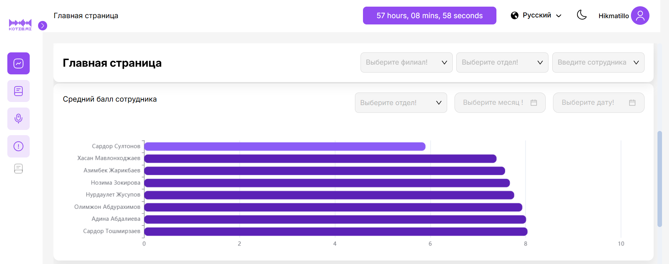Open the alert exclamation sidebar icon
Image resolution: width=669 pixels, height=264 pixels.
coord(19,146)
